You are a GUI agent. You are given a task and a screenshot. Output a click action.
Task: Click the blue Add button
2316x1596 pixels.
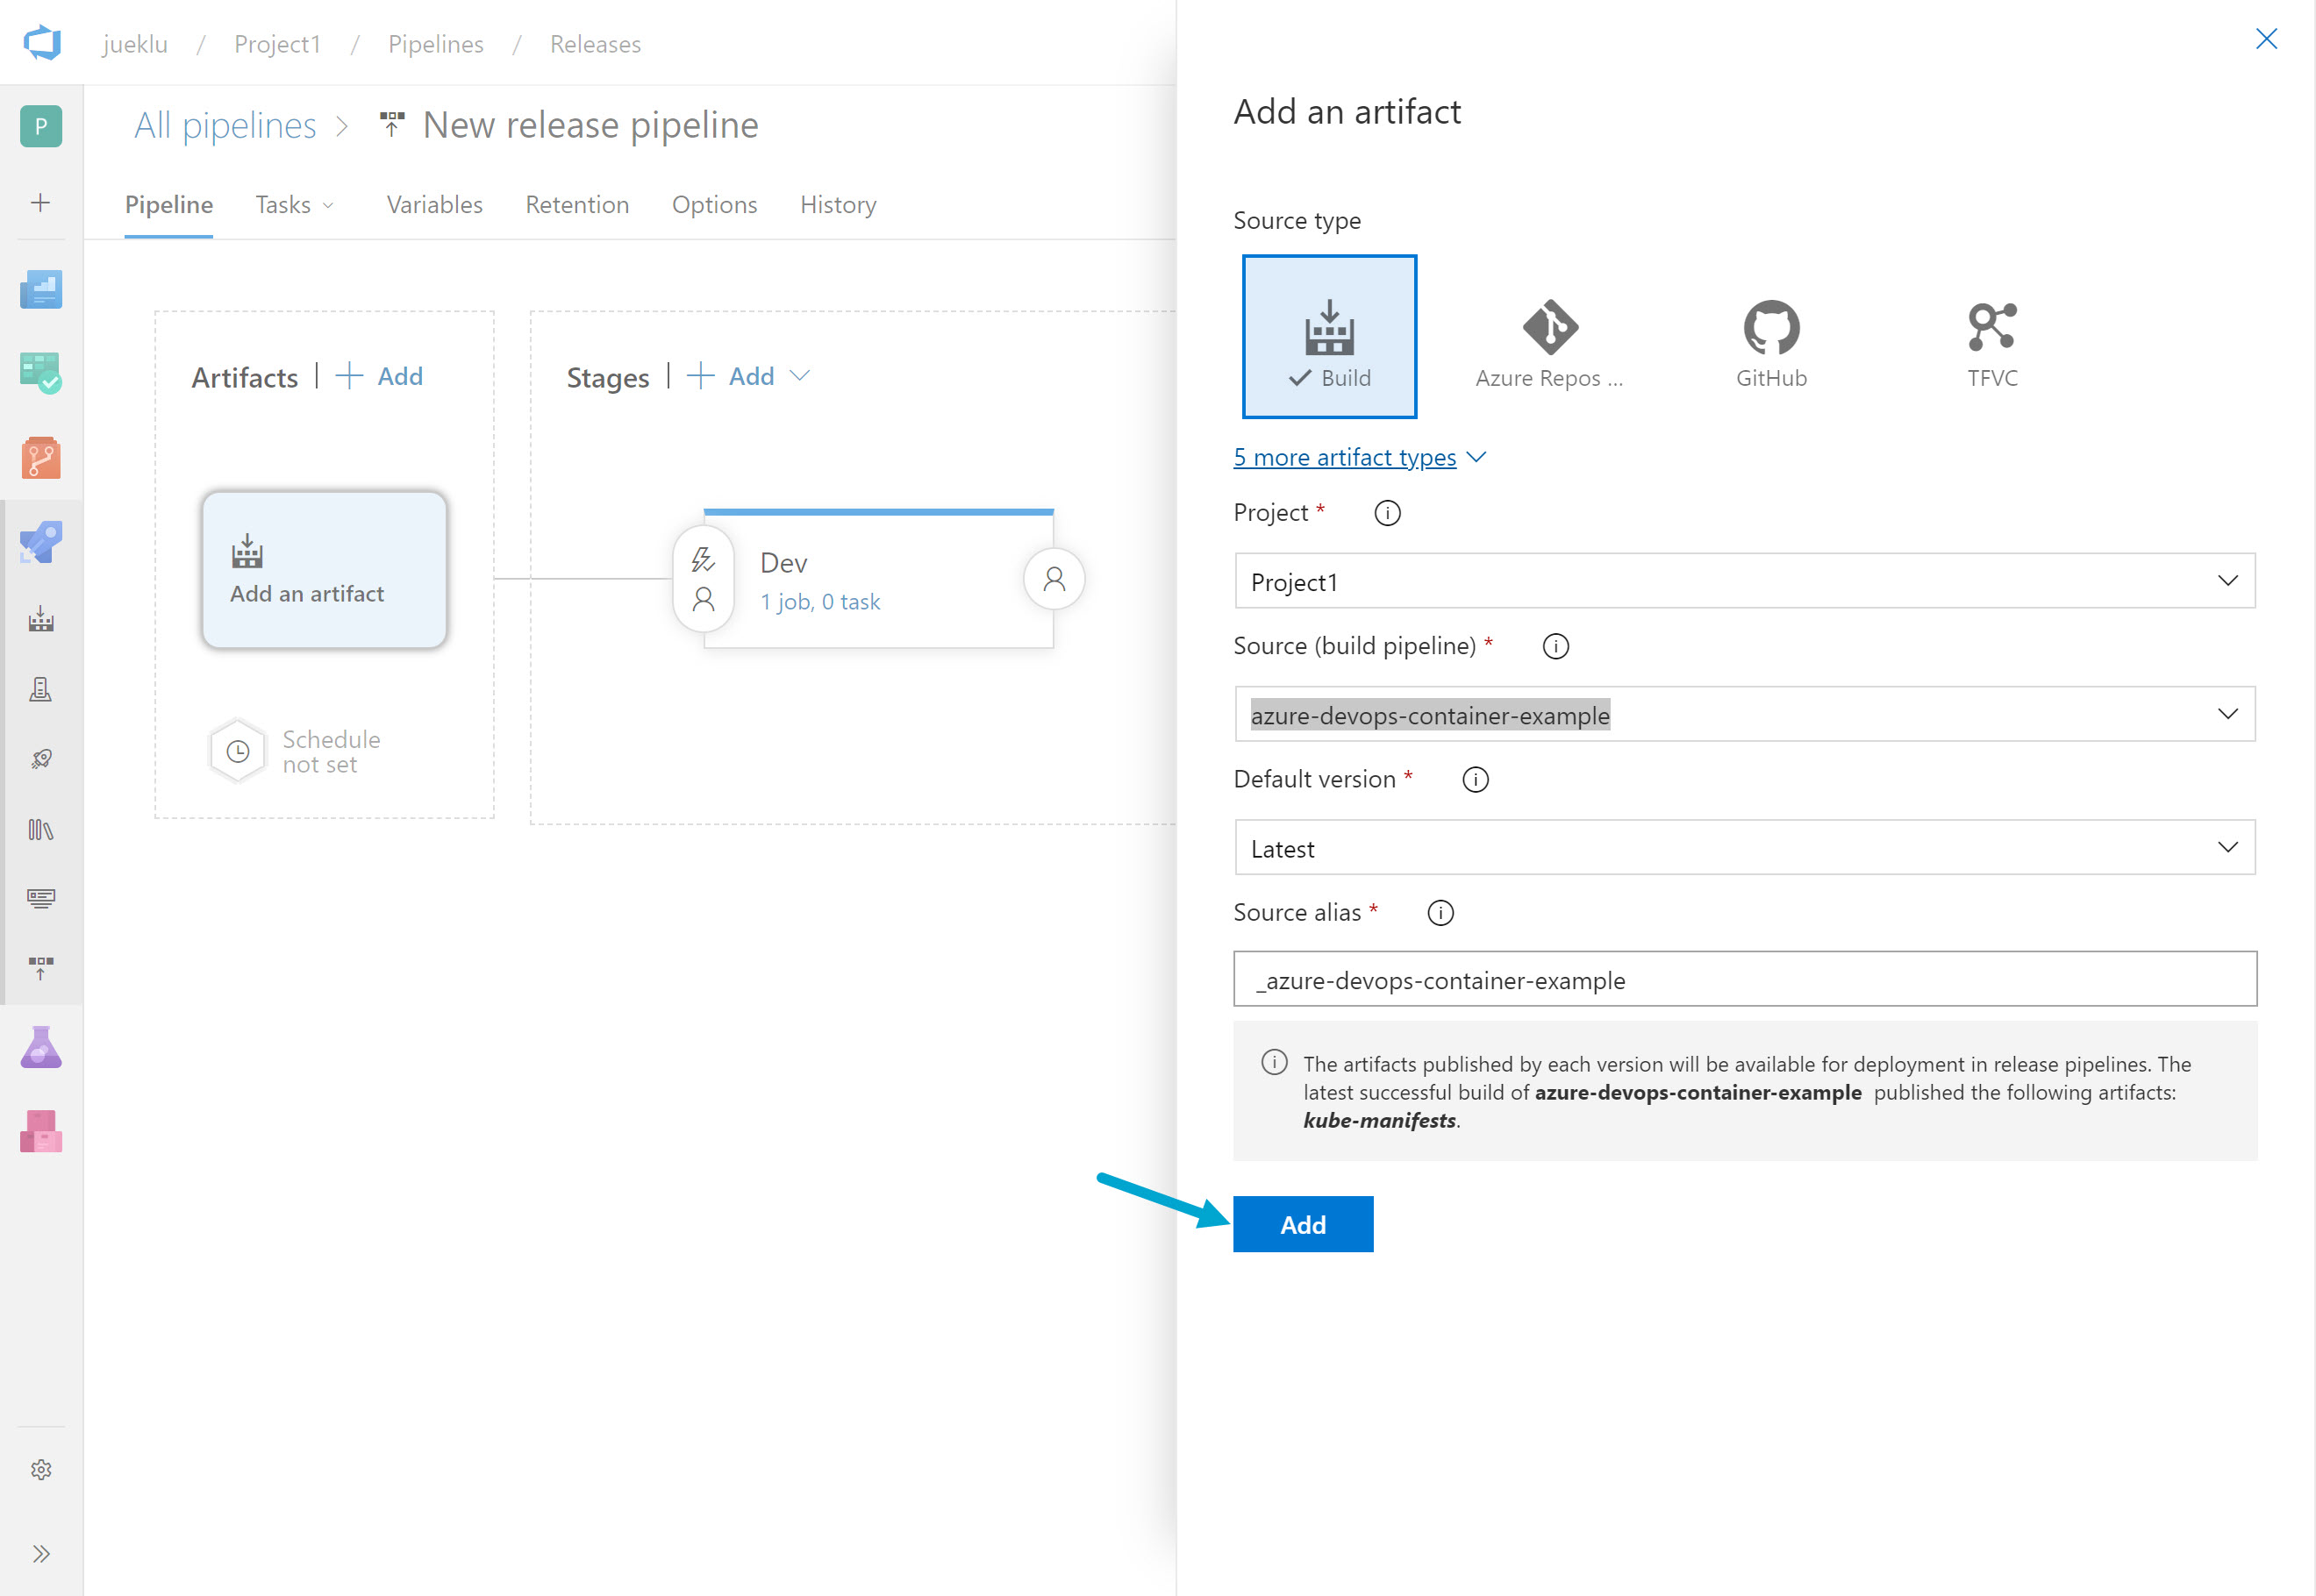point(1302,1224)
